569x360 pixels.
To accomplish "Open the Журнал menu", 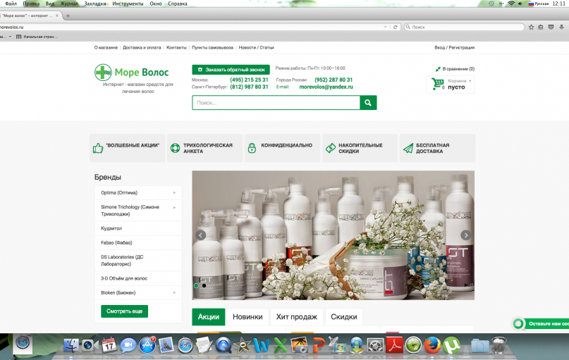I will point(69,4).
